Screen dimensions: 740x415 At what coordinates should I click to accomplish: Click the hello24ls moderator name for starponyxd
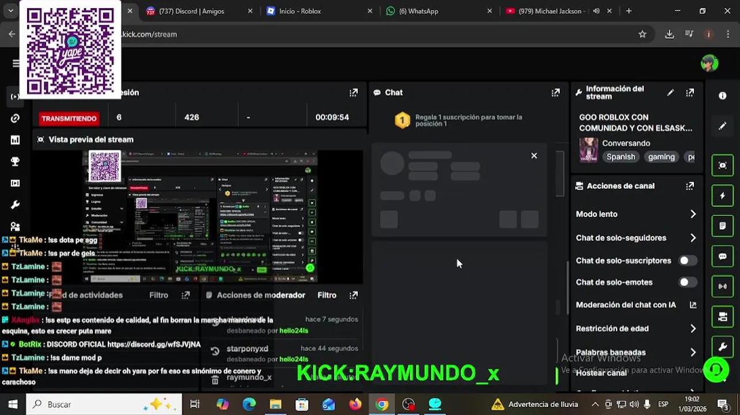click(294, 359)
